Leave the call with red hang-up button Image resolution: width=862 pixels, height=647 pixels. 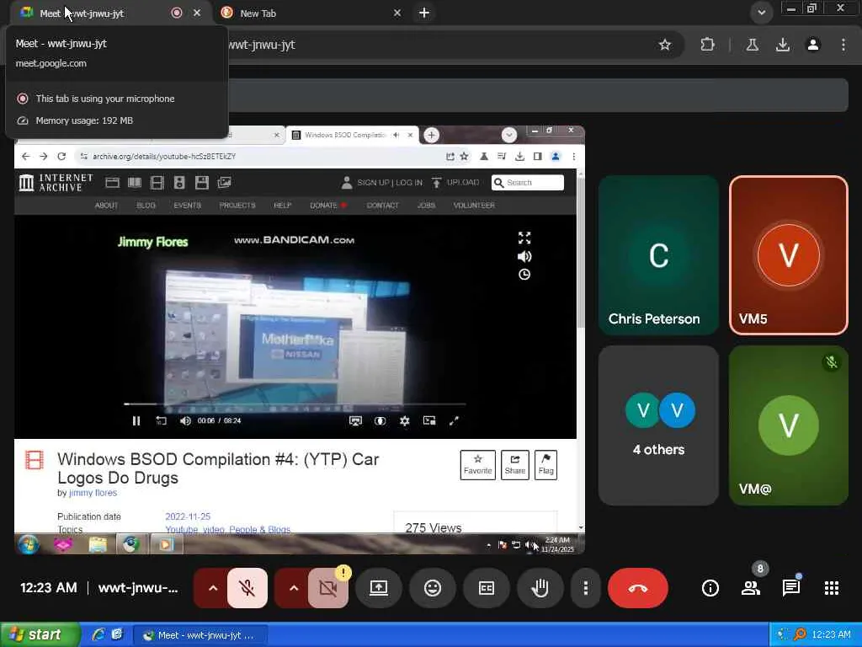(638, 588)
